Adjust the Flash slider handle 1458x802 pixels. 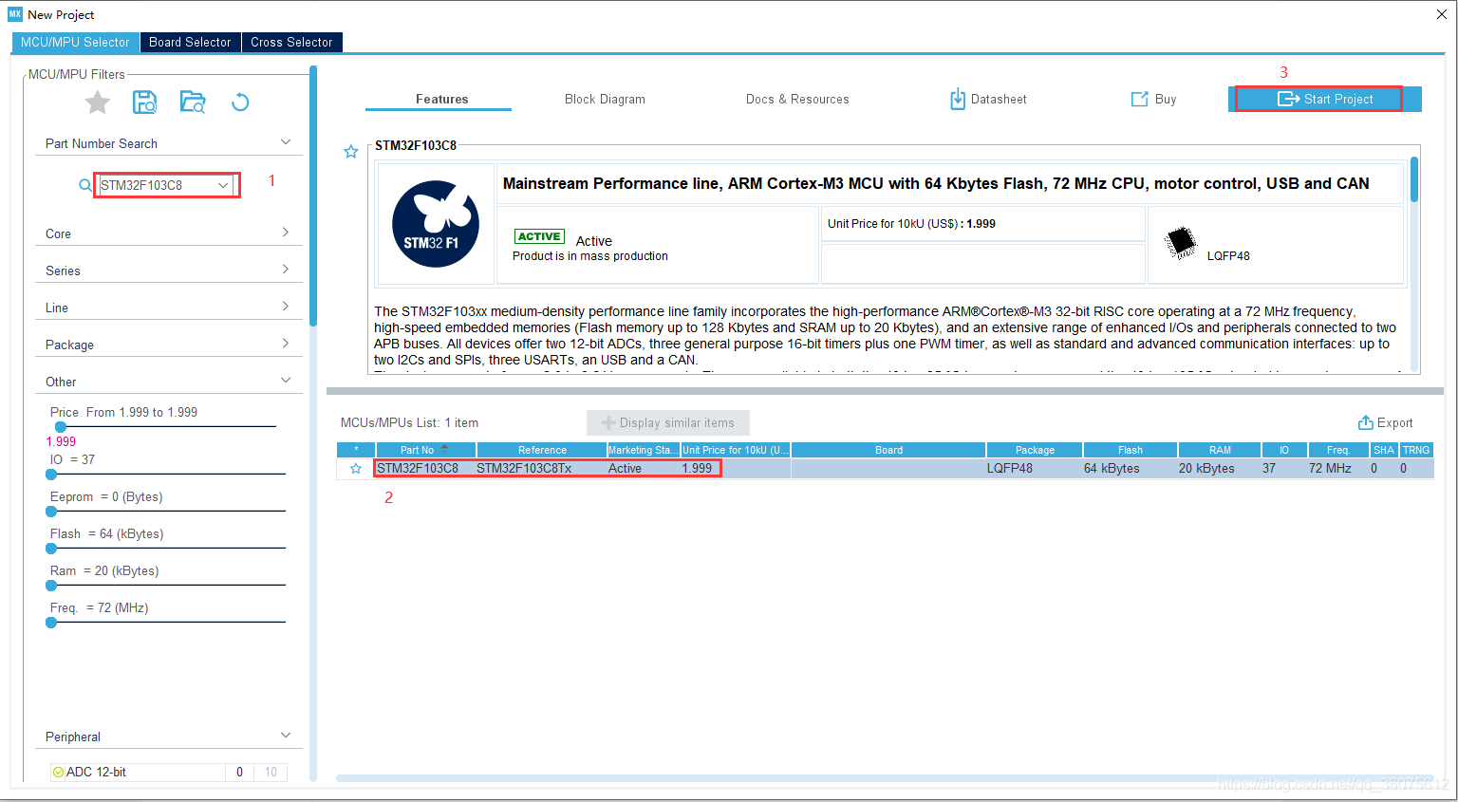pos(51,548)
